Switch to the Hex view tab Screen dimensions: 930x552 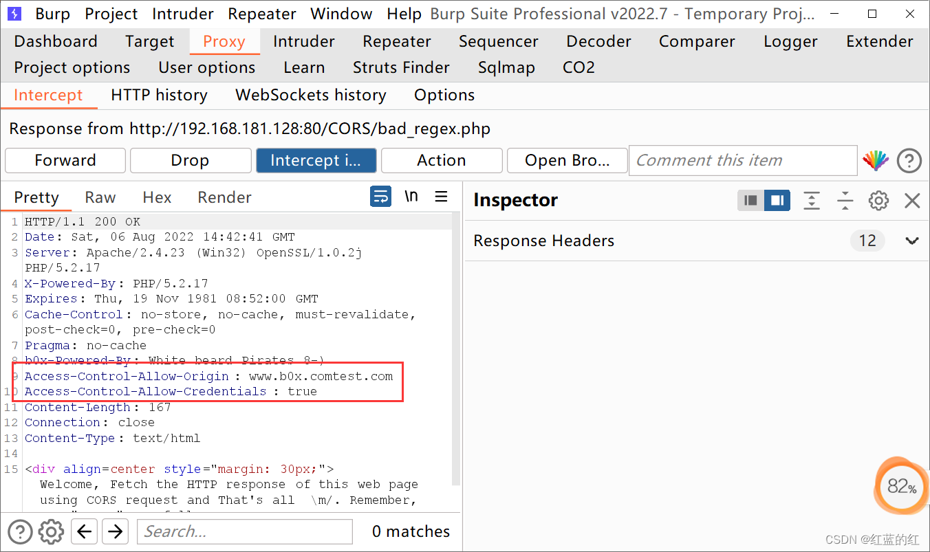click(x=157, y=197)
